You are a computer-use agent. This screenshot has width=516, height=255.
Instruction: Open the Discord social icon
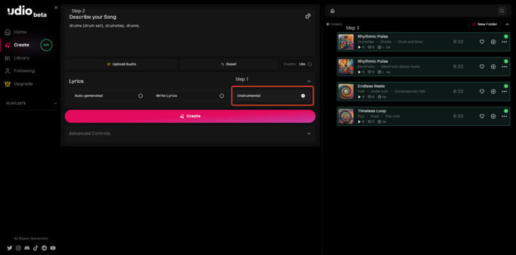pyautogui.click(x=27, y=248)
